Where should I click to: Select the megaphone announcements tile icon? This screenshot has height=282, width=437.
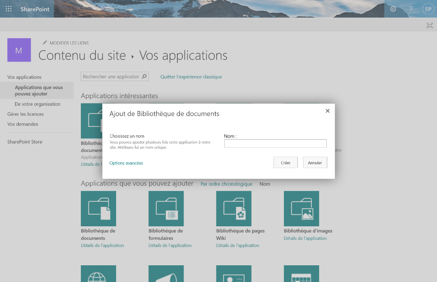click(166, 274)
